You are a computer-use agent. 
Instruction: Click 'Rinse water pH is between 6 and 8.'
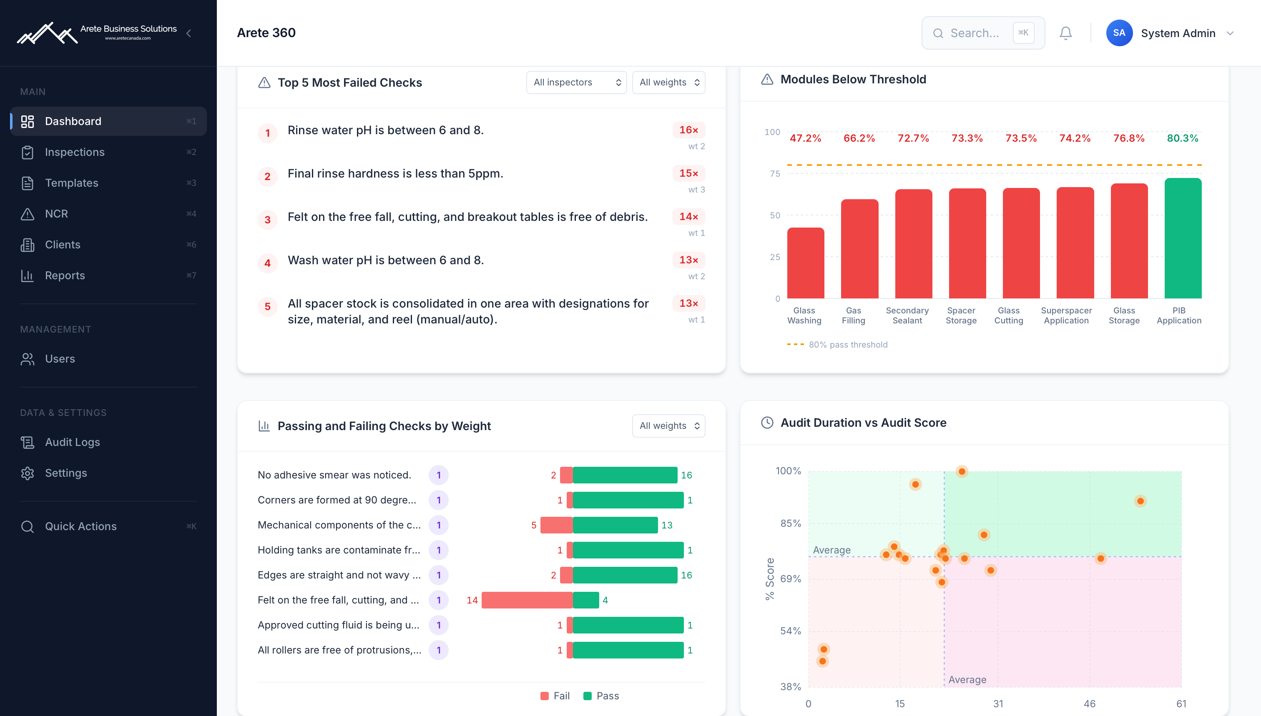pos(385,130)
